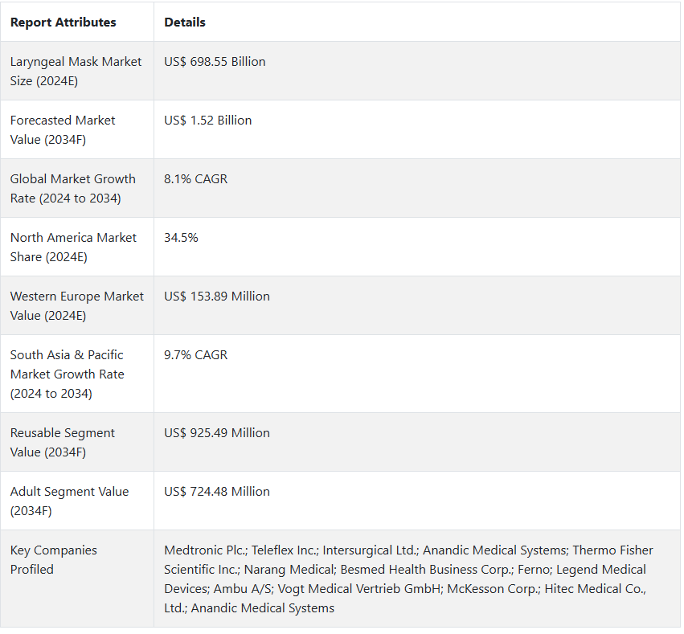Viewport: 684px width, 634px height.
Task: Click the "8.1% CAGR" value
Action: click(195, 179)
